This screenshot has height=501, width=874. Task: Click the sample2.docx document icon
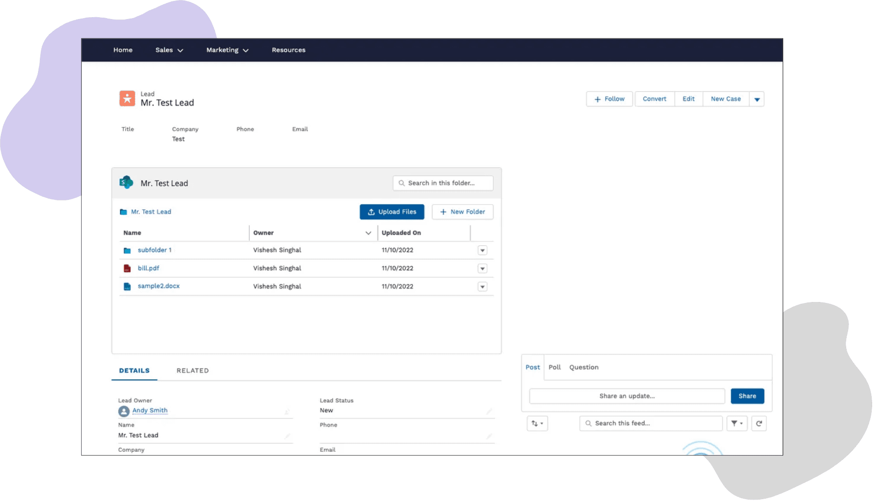click(127, 287)
